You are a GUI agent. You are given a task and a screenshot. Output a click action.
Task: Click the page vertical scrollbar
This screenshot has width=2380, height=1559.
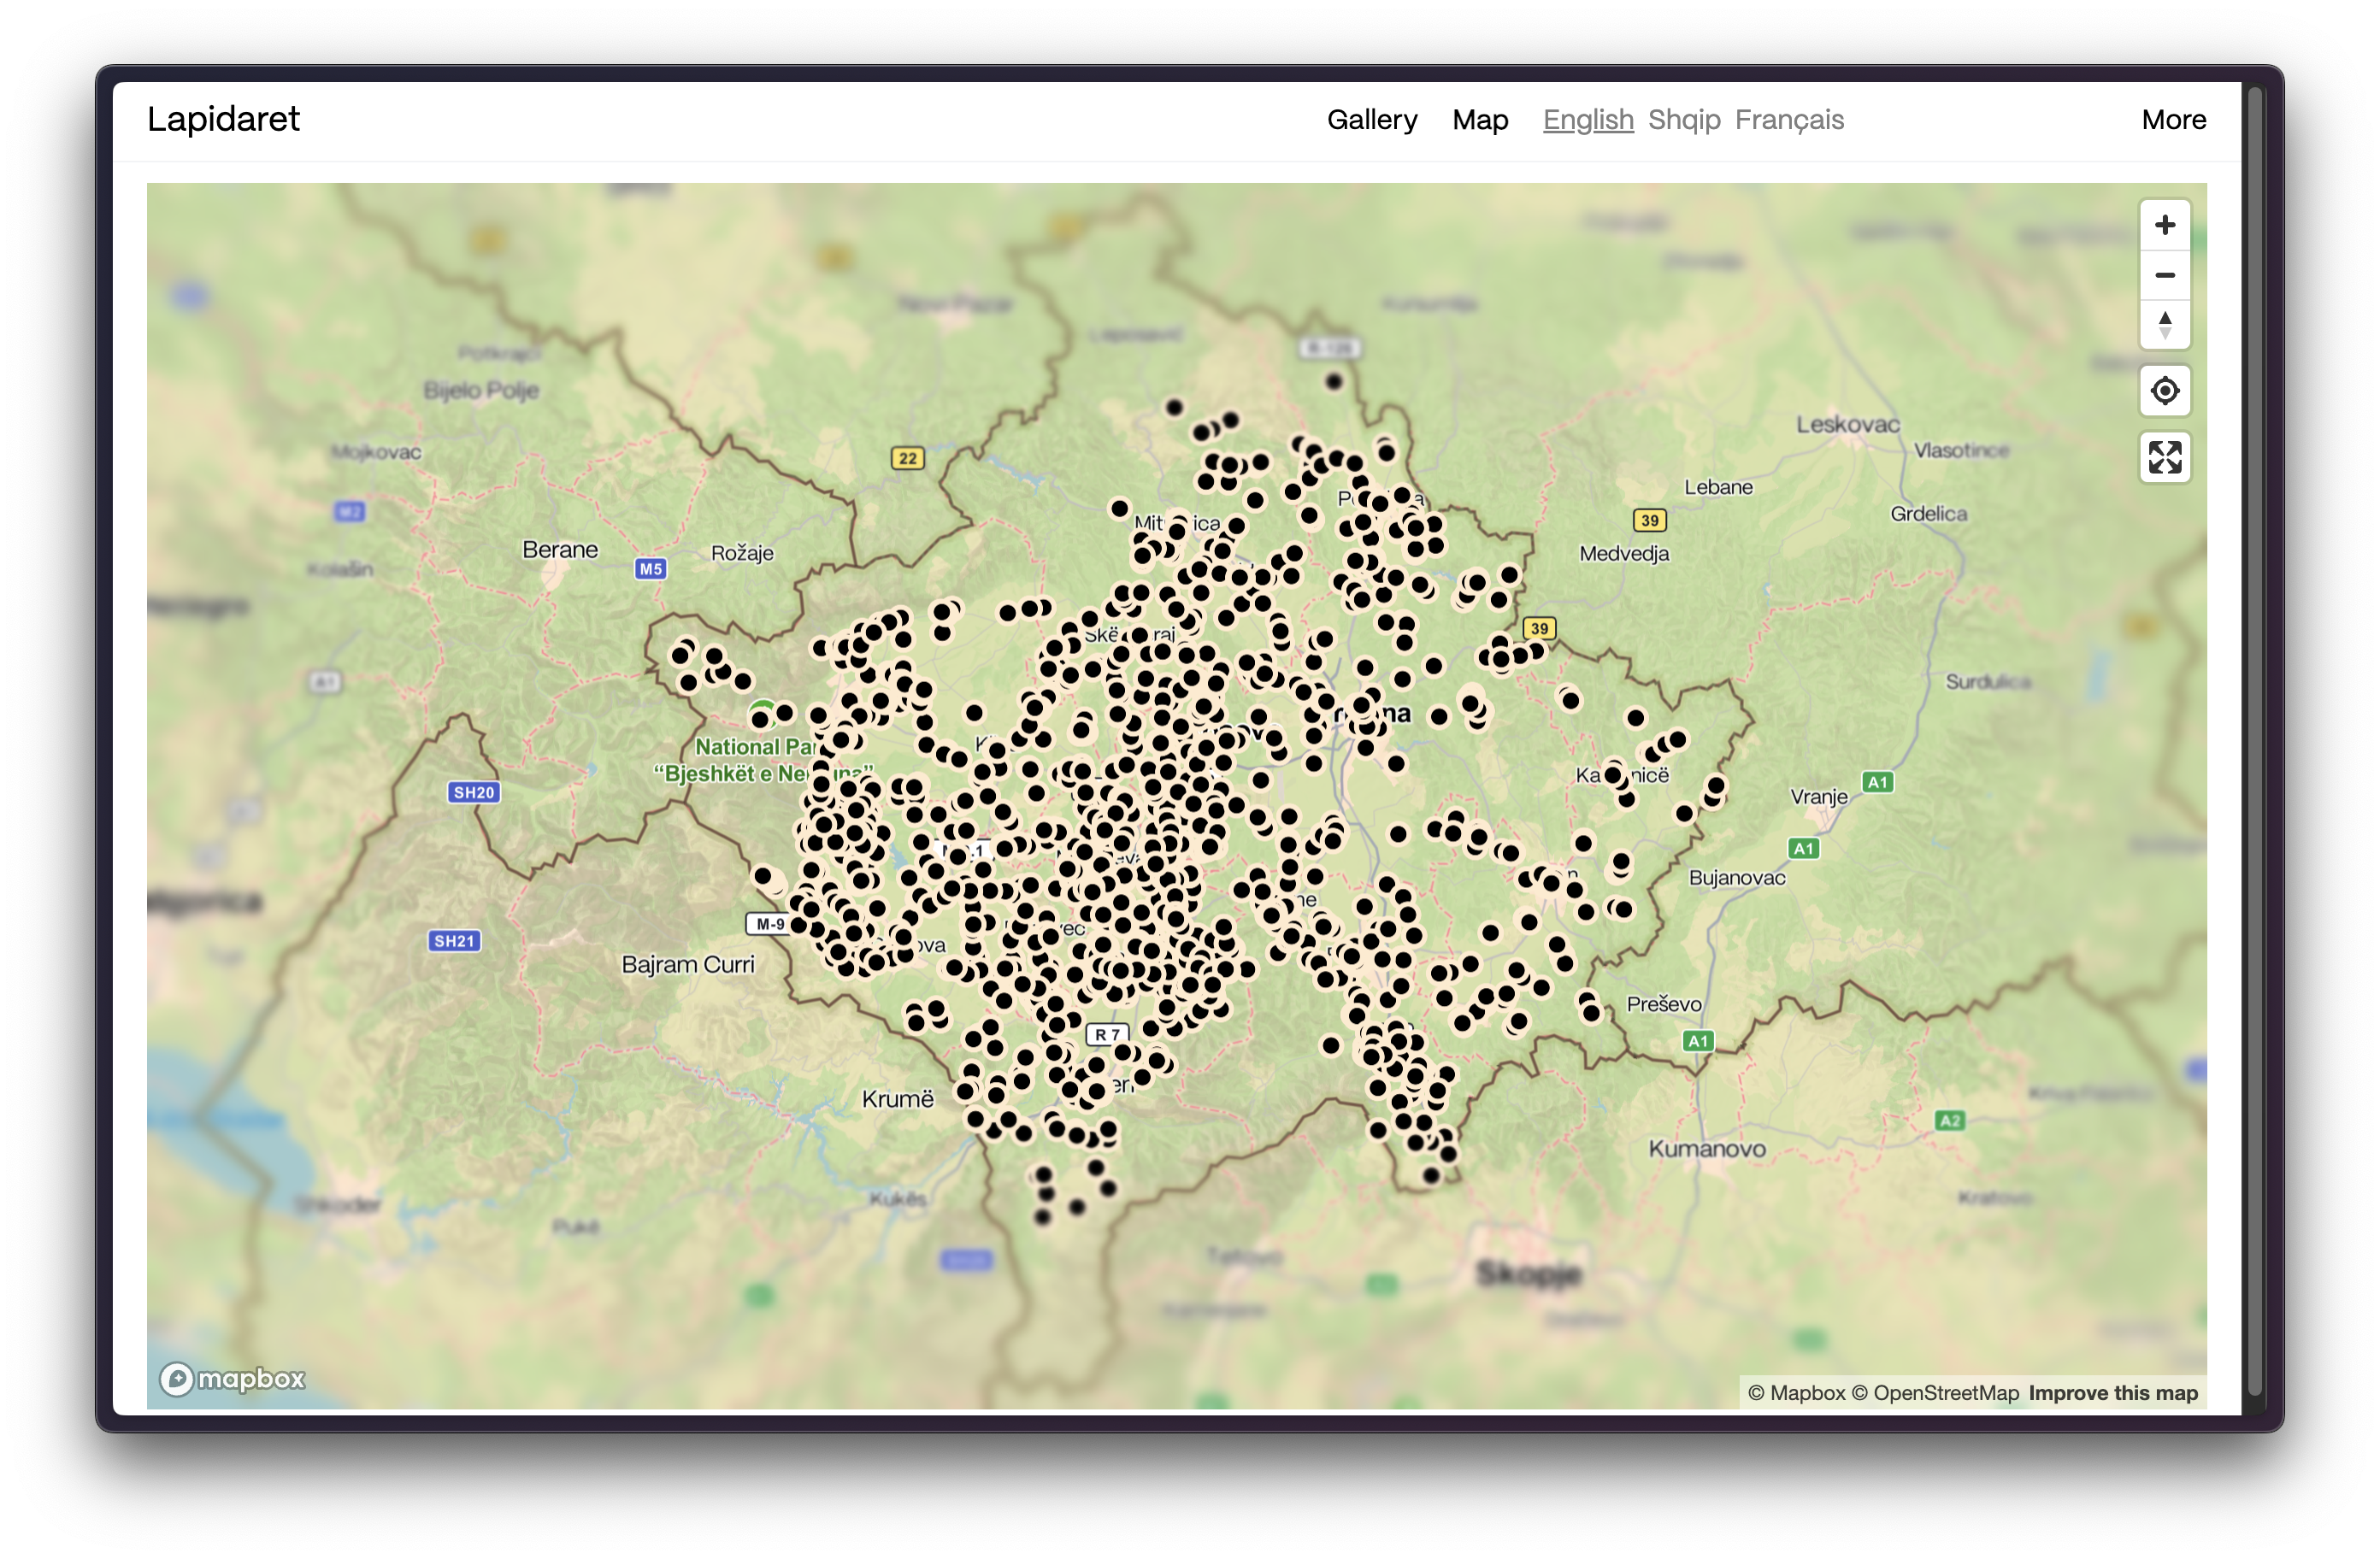click(2254, 740)
